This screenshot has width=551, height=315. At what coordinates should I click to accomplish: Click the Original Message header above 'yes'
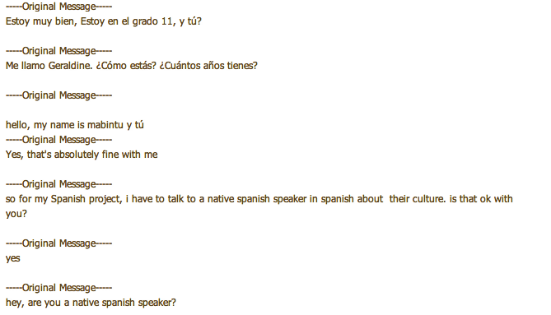pos(58,243)
